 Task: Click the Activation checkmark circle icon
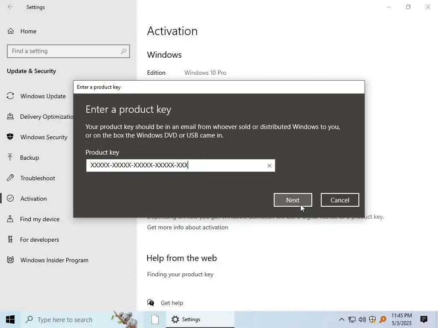(10, 198)
